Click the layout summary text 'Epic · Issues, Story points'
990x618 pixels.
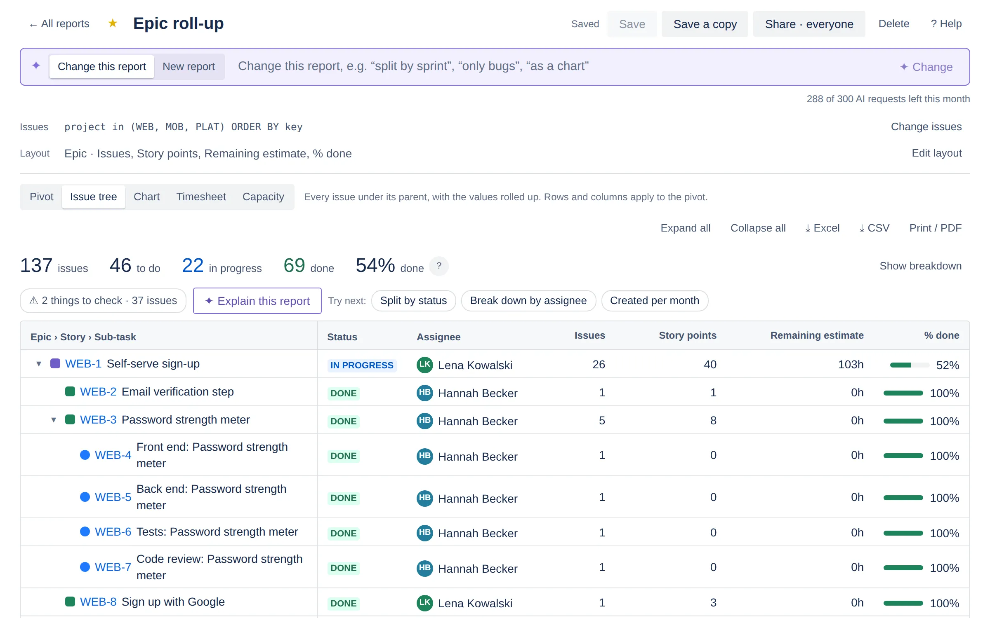coord(208,154)
